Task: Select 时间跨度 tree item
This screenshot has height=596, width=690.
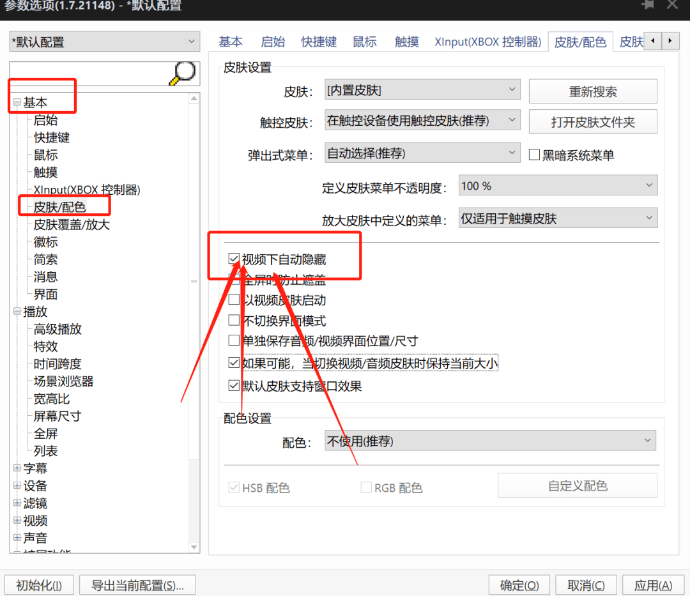Action: click(x=57, y=363)
